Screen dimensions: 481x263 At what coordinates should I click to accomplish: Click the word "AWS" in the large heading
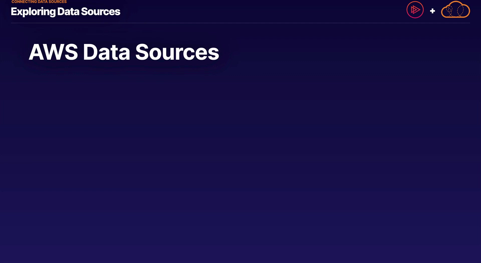[x=53, y=52]
